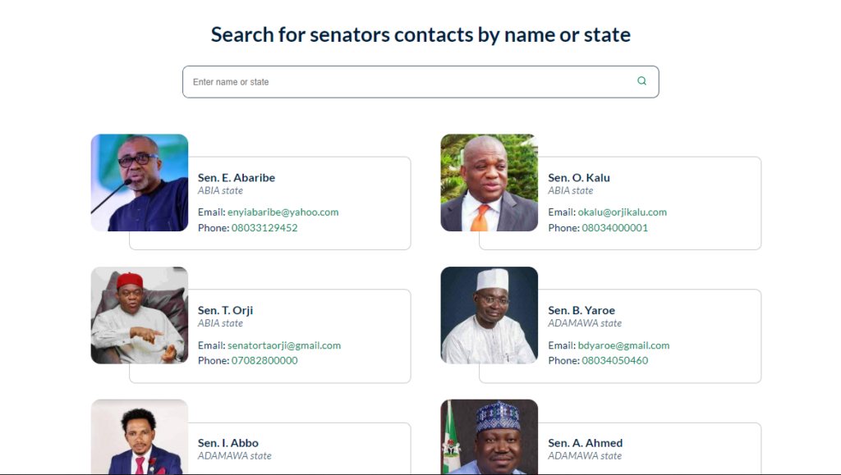Click Sen. E. Abaribe's photo
Image resolution: width=841 pixels, height=475 pixels.
[139, 182]
